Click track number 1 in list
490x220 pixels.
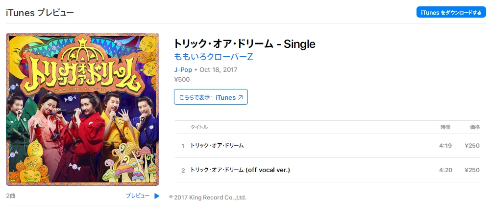(x=183, y=146)
